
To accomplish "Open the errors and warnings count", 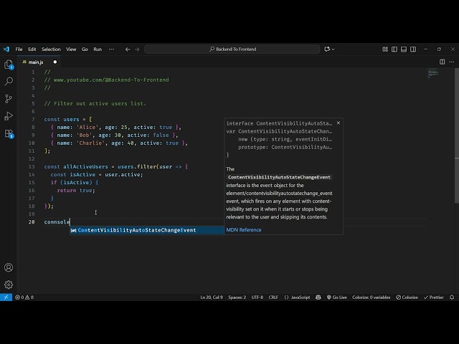I will pyautogui.click(x=24, y=297).
